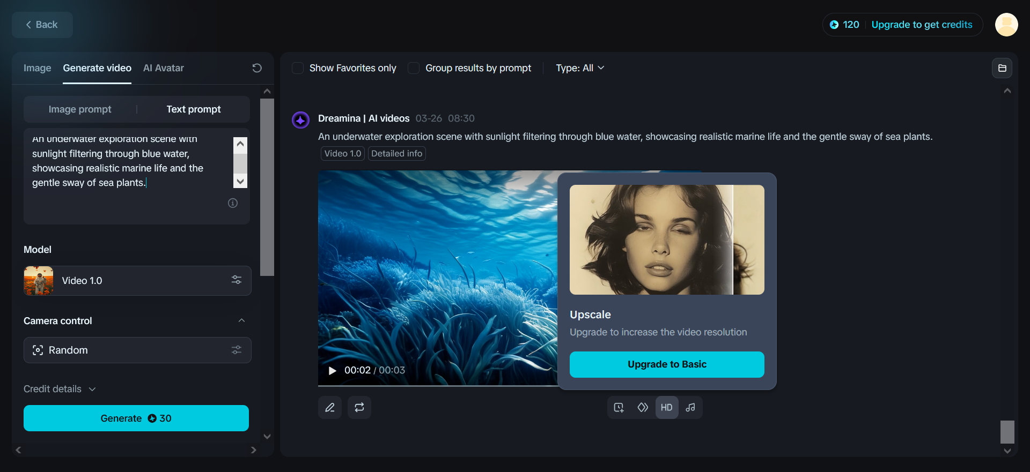Enable Show Favorites only checkbox
Viewport: 1030px width, 472px height.
pos(298,68)
